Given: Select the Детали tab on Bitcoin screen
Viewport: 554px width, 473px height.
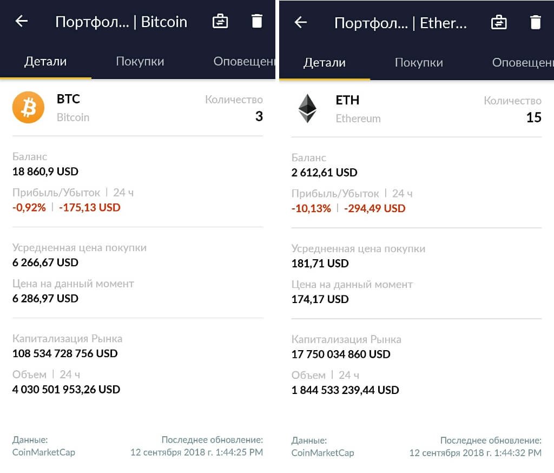Looking at the screenshot, I should coord(45,61).
